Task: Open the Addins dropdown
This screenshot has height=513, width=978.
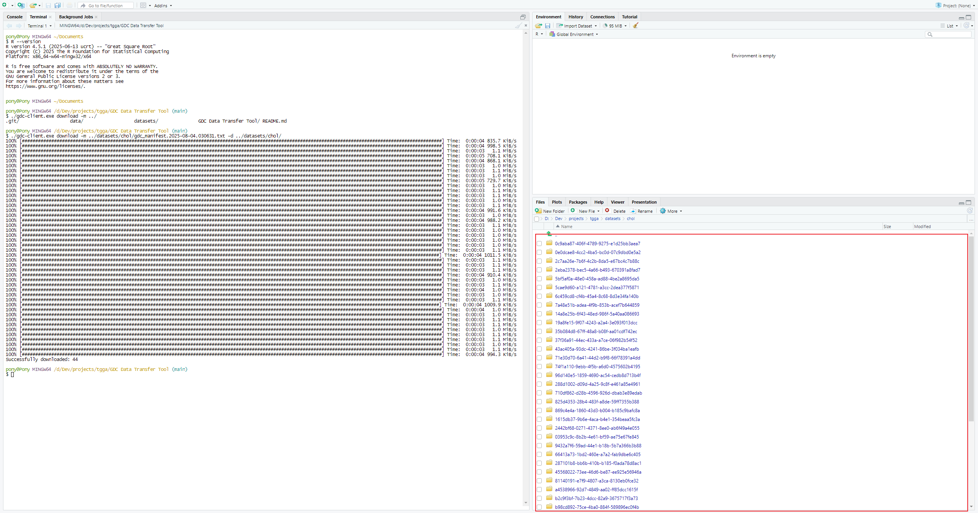Action: tap(163, 6)
